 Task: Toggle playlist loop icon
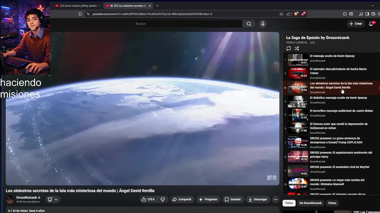[x=289, y=49]
